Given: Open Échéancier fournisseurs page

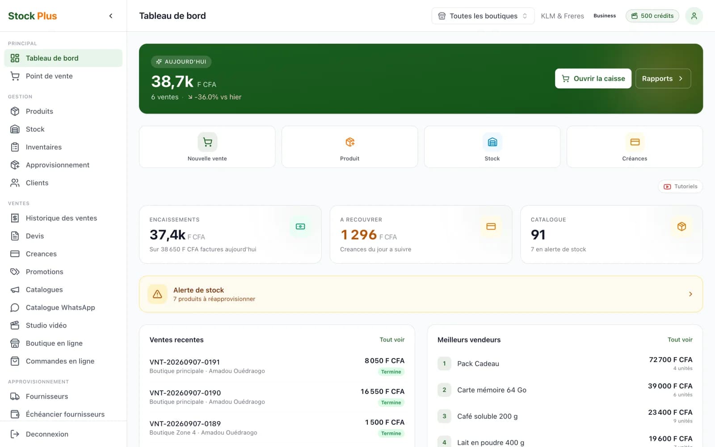Looking at the screenshot, I should click(63, 414).
